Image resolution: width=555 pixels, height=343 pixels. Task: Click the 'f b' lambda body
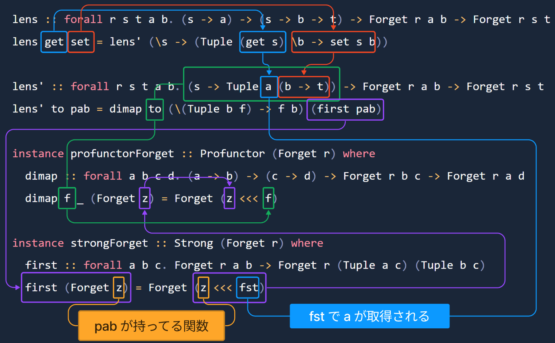click(x=287, y=109)
